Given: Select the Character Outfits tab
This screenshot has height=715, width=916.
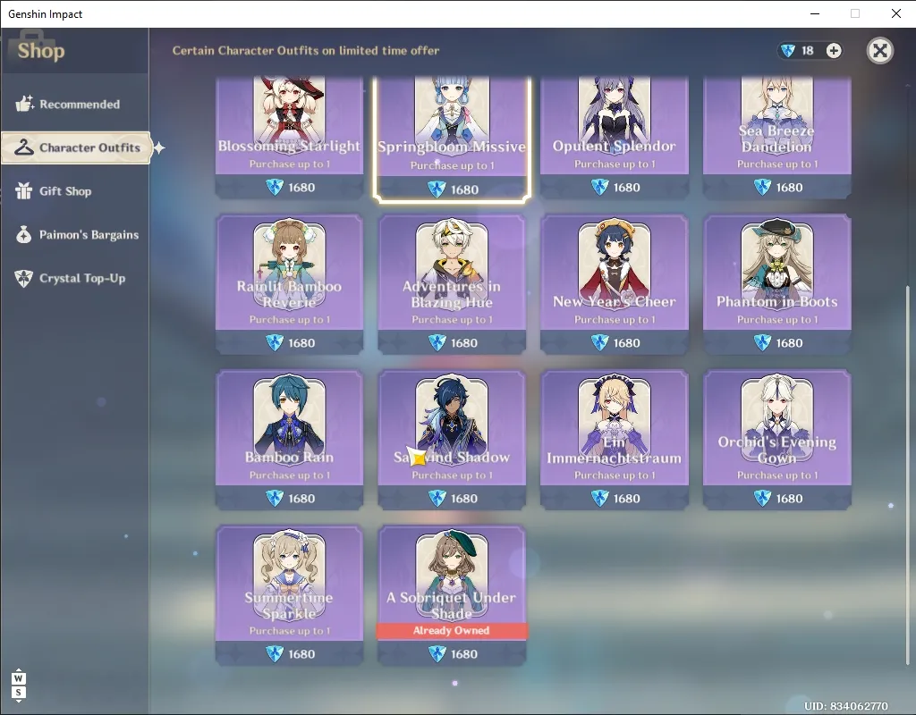Looking at the screenshot, I should tap(76, 147).
